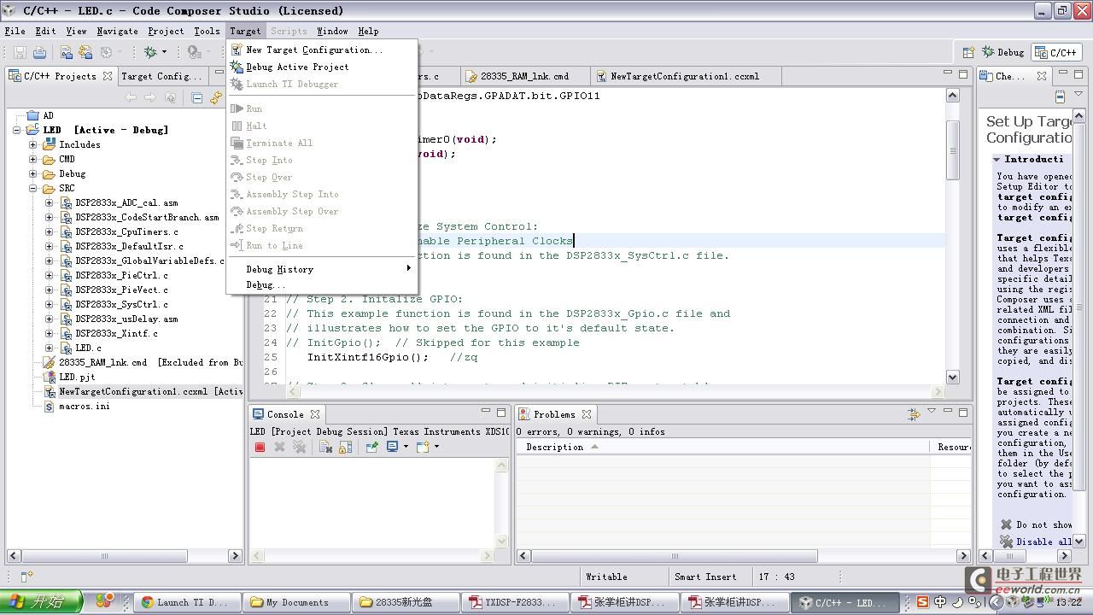Click the red Terminate icon in the Console
This screenshot has width=1093, height=615.
pyautogui.click(x=260, y=447)
